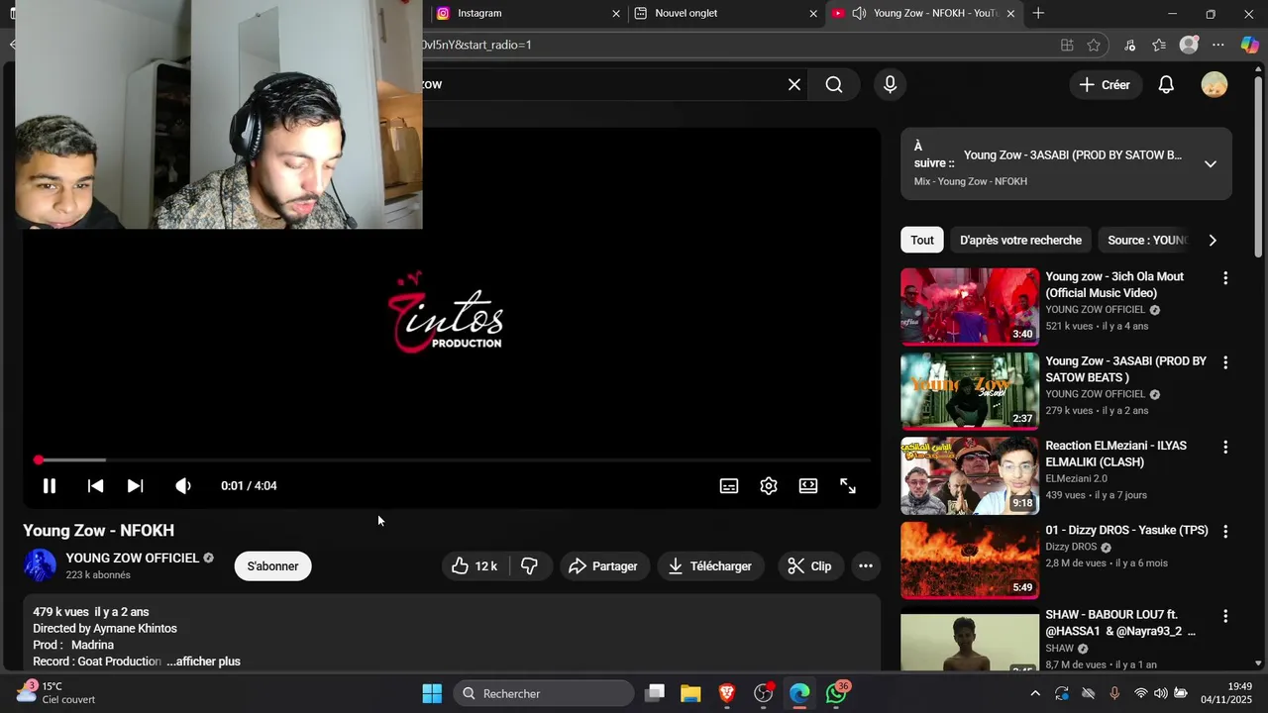This screenshot has height=713, width=1268.
Task: Subscribe with the S'abonner button
Action: pos(272,566)
